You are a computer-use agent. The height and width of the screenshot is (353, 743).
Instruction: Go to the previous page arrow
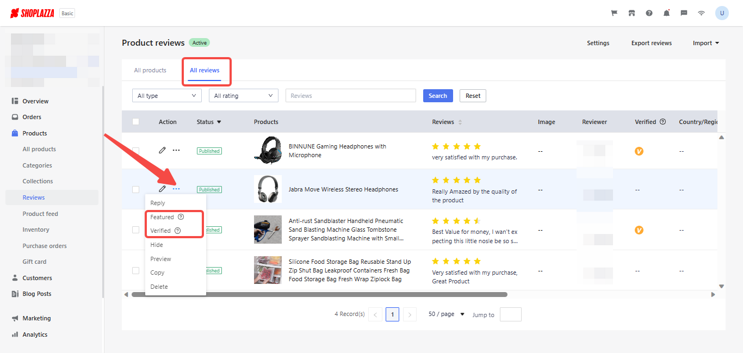(375, 314)
